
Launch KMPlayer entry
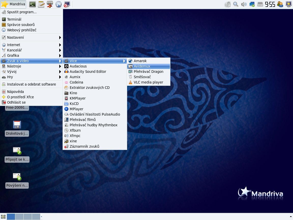click(95, 98)
